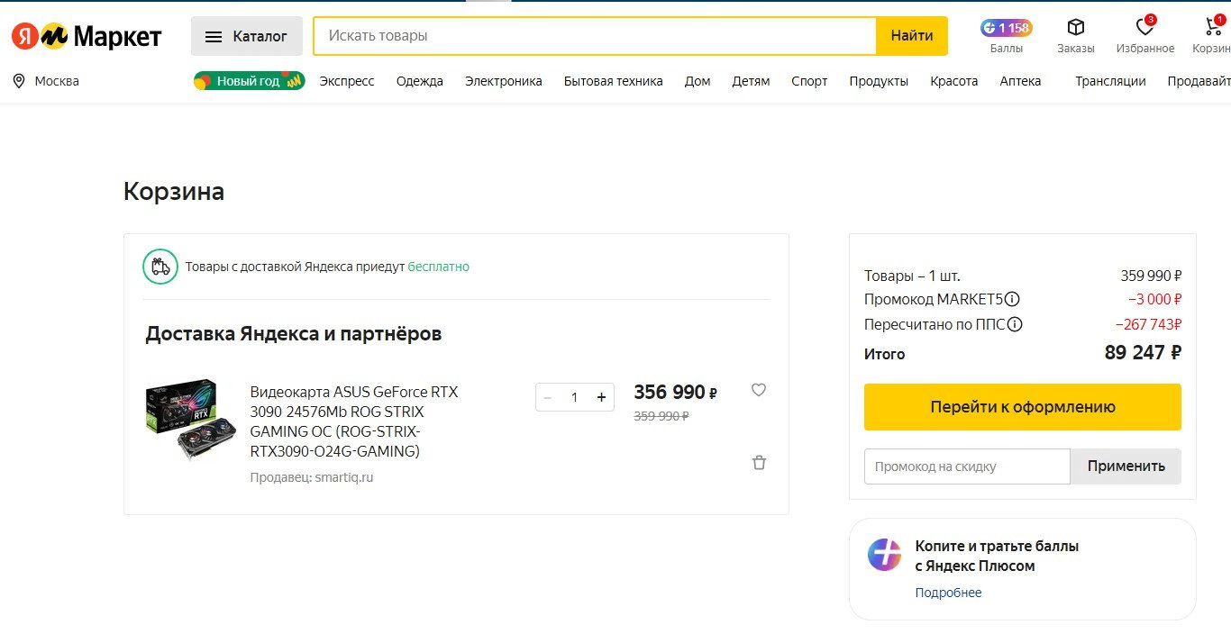Click the Новый год promo badge
1231x643 pixels.
click(249, 81)
